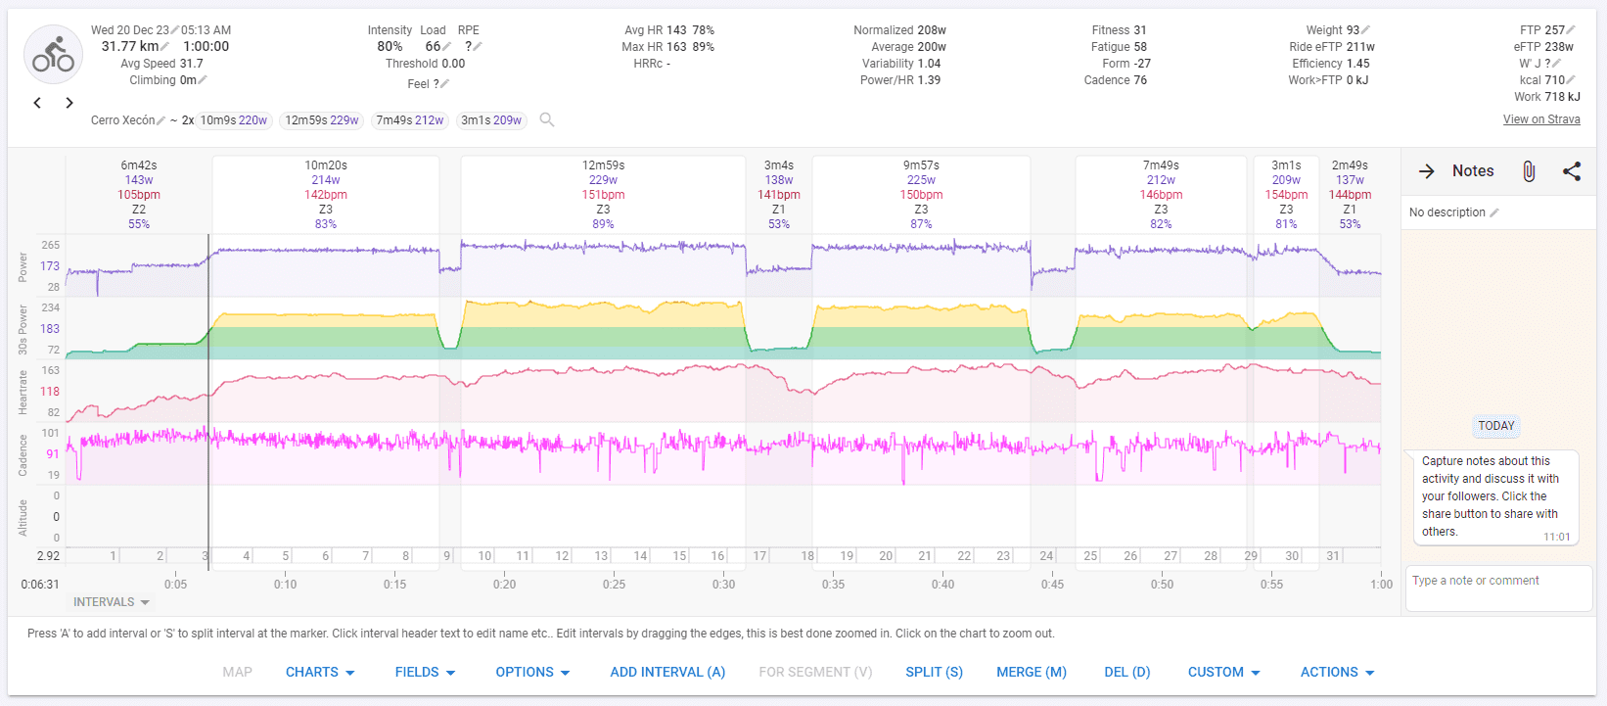Viewport: 1607px width, 706px height.
Task: Click ADD INTERVAL (A) button
Action: click(667, 672)
